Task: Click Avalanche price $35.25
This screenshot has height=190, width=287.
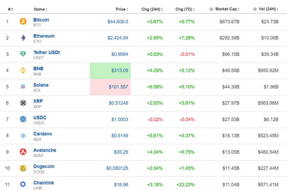Action: [x=121, y=152]
